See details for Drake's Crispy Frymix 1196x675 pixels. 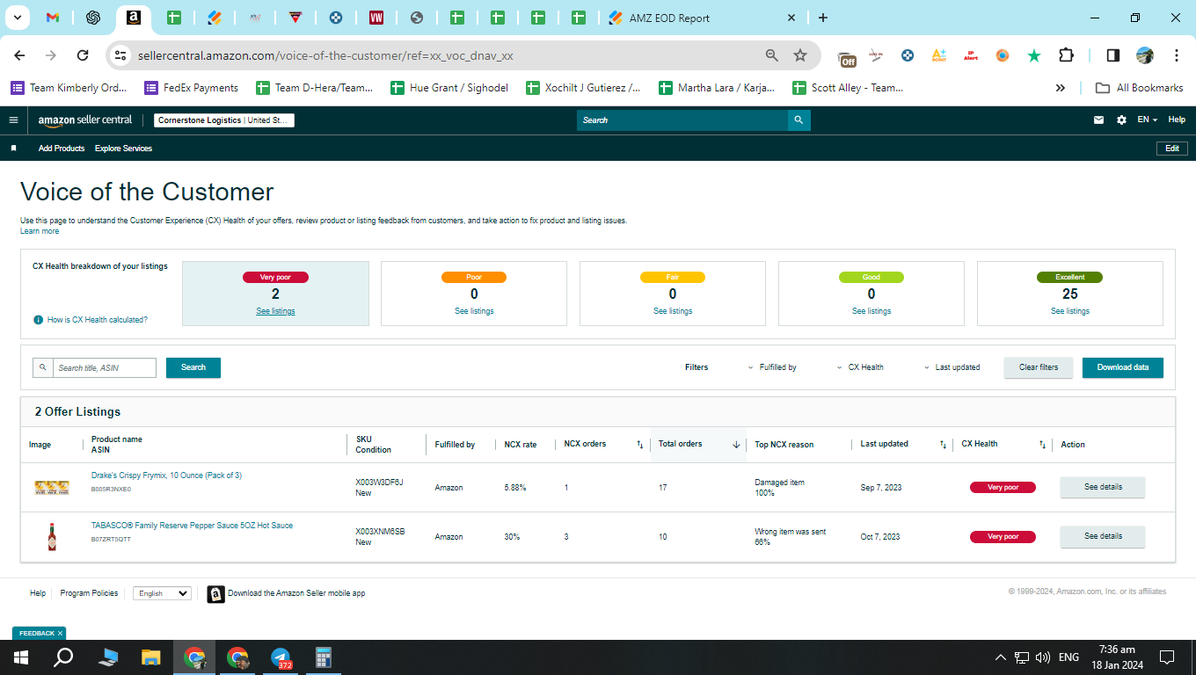[x=1103, y=487]
